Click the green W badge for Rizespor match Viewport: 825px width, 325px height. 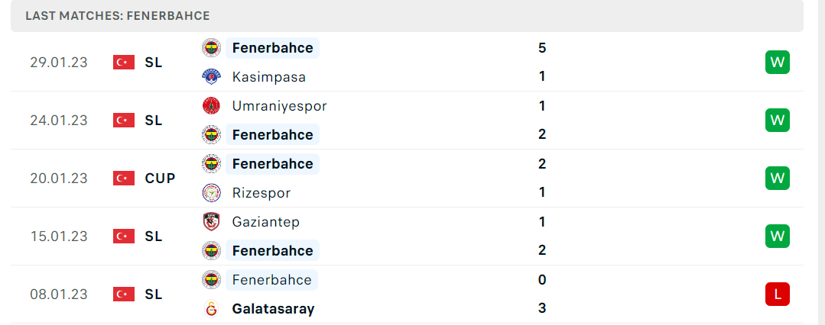777,179
